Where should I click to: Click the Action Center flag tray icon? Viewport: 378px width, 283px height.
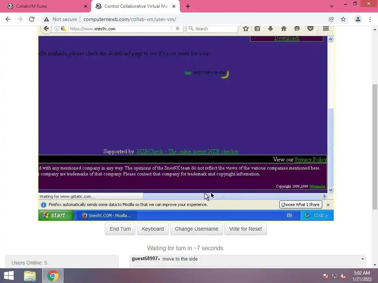point(325,276)
